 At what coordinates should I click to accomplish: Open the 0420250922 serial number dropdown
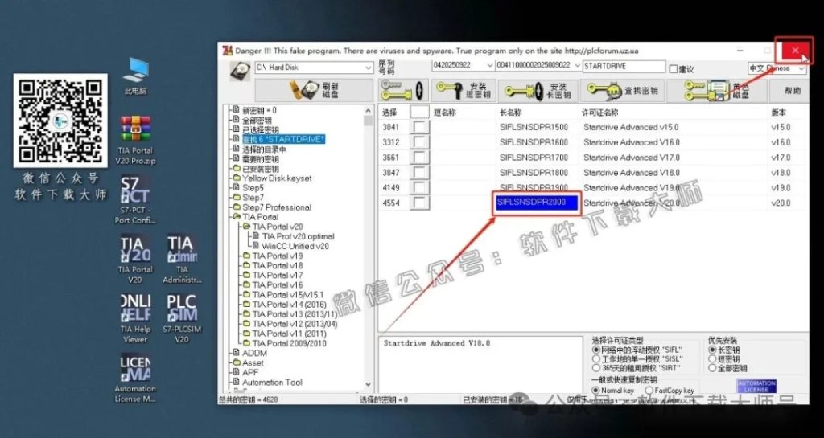490,66
